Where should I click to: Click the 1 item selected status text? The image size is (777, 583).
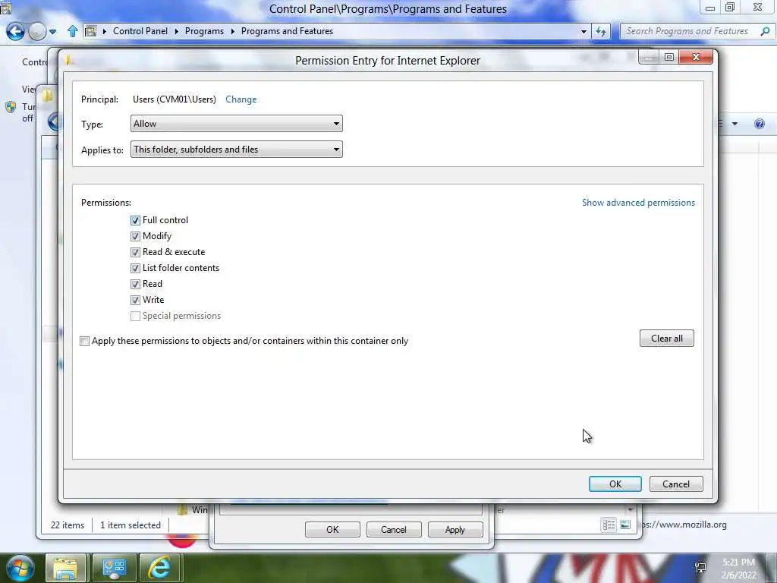(131, 525)
